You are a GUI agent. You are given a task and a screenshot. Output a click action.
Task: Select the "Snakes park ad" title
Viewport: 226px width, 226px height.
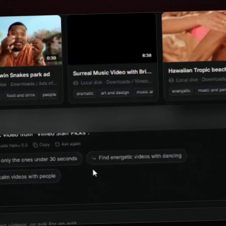25,75
